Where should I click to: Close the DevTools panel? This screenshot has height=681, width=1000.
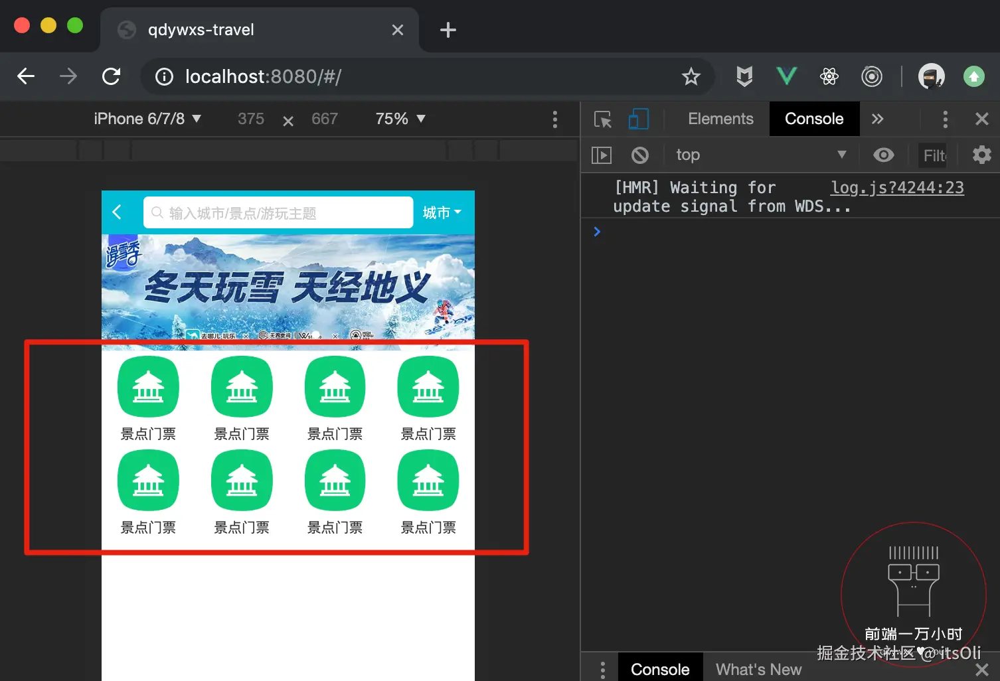tap(982, 119)
